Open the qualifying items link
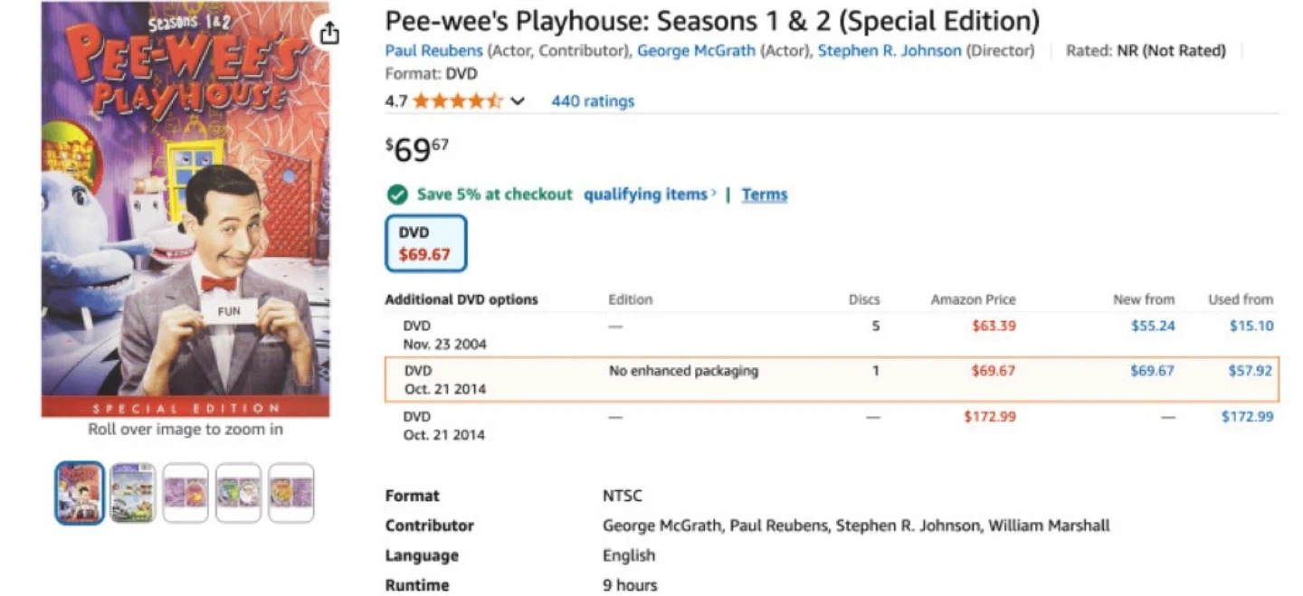 click(647, 194)
